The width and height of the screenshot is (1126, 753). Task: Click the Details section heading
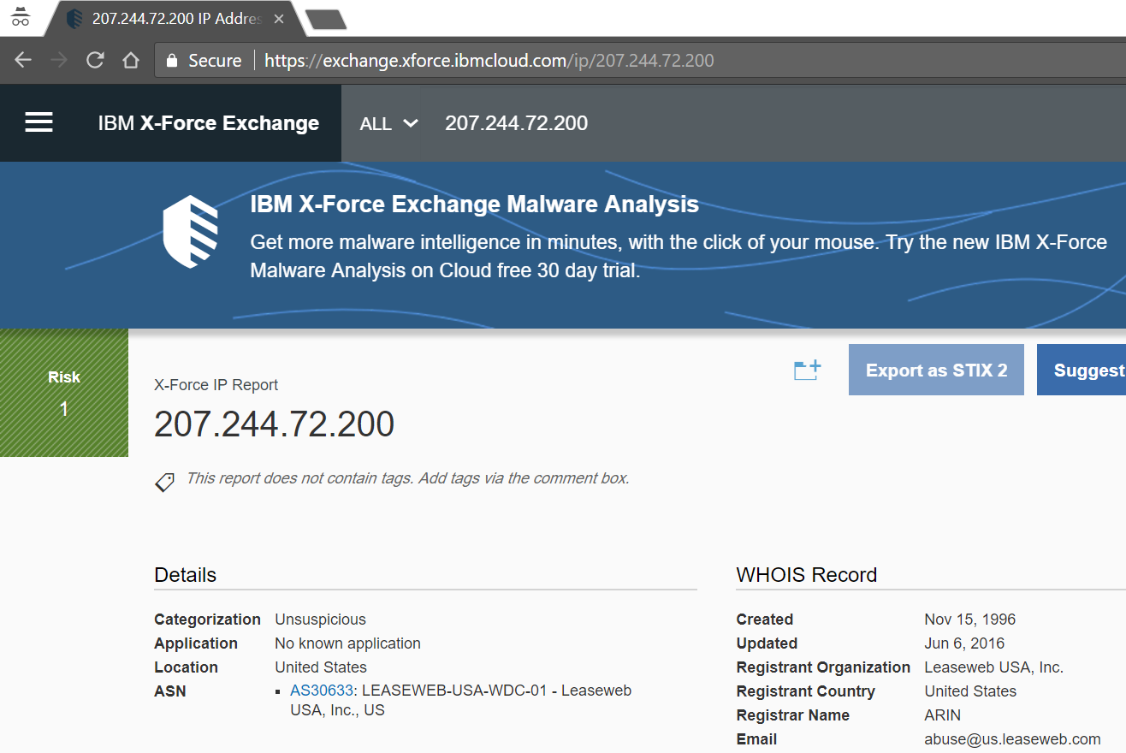point(186,575)
